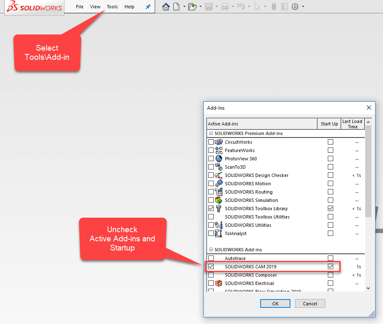Check the Autotrace active checkbox
383x324 pixels.
(x=211, y=258)
